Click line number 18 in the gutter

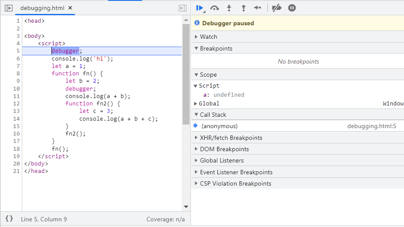pos(17,149)
